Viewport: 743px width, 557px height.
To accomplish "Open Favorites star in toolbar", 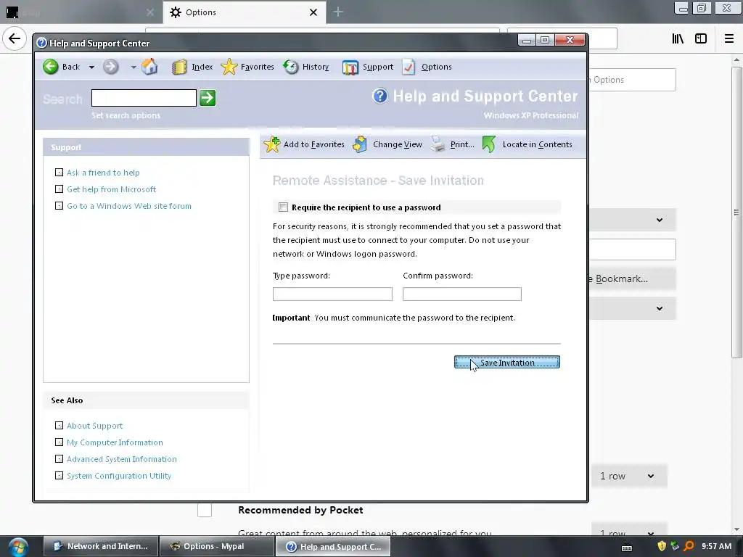I will click(229, 67).
